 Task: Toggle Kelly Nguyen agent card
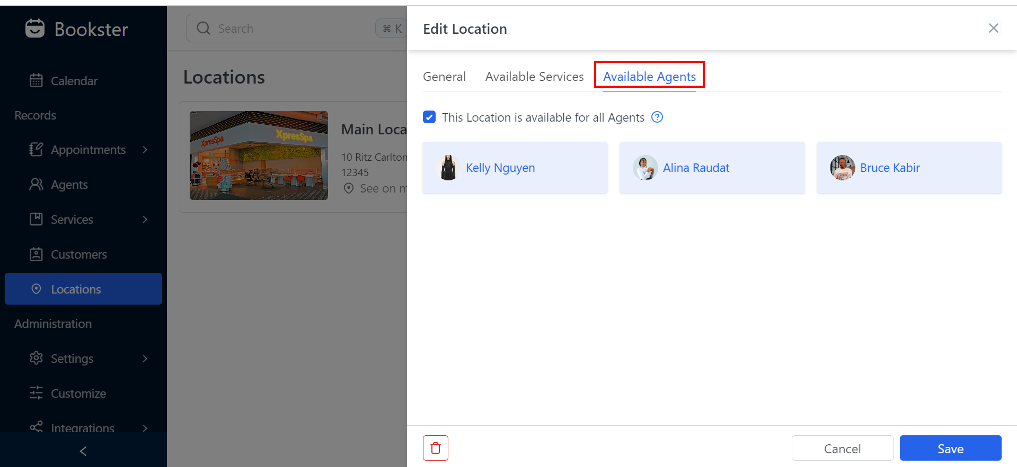[515, 168]
